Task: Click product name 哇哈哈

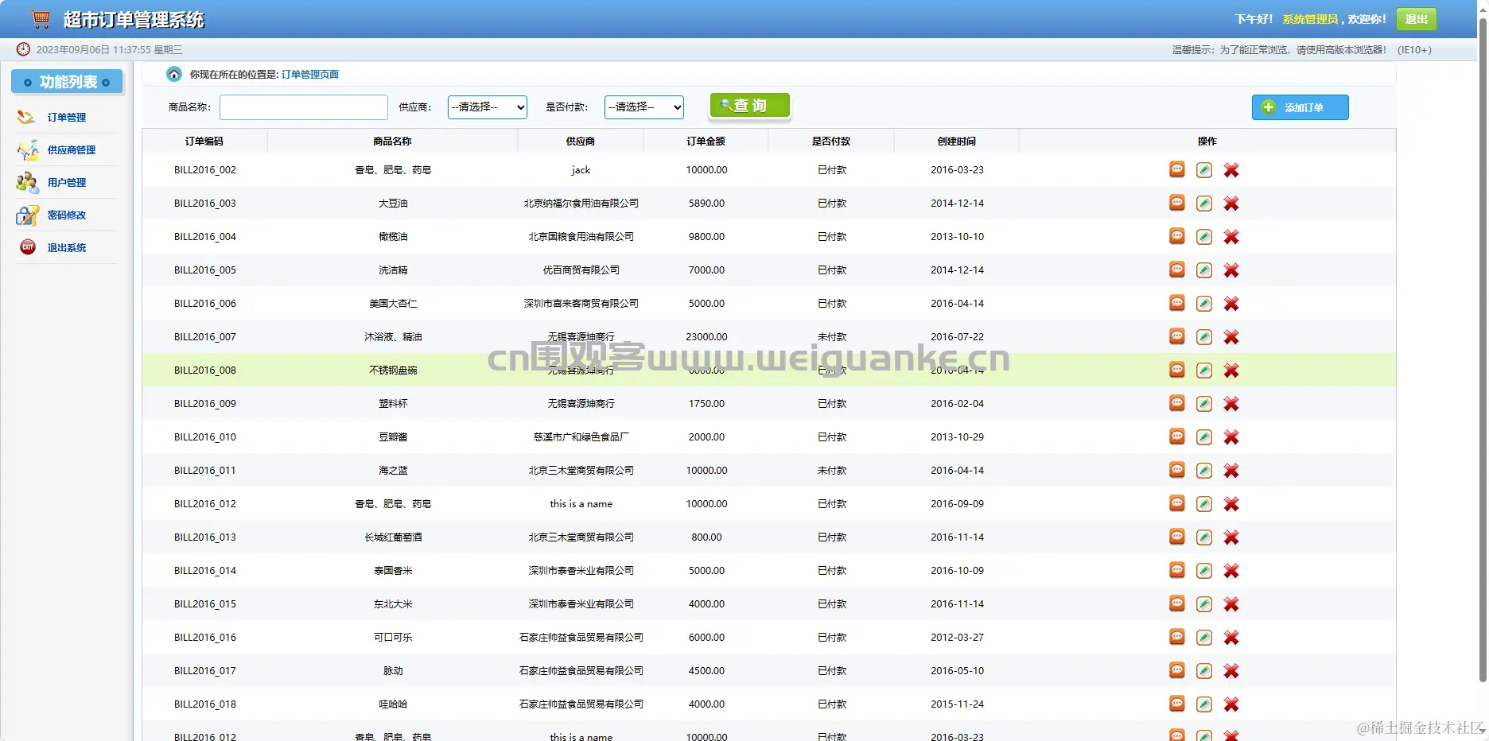Action: point(393,704)
